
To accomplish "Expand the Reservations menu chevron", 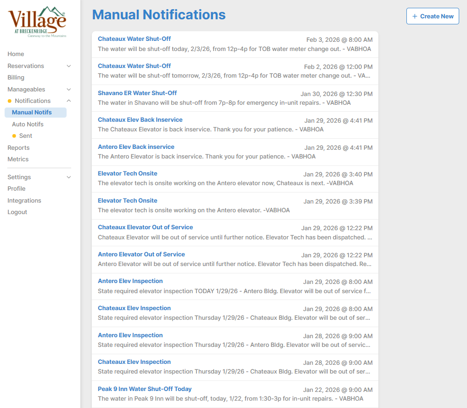I will click(69, 66).
